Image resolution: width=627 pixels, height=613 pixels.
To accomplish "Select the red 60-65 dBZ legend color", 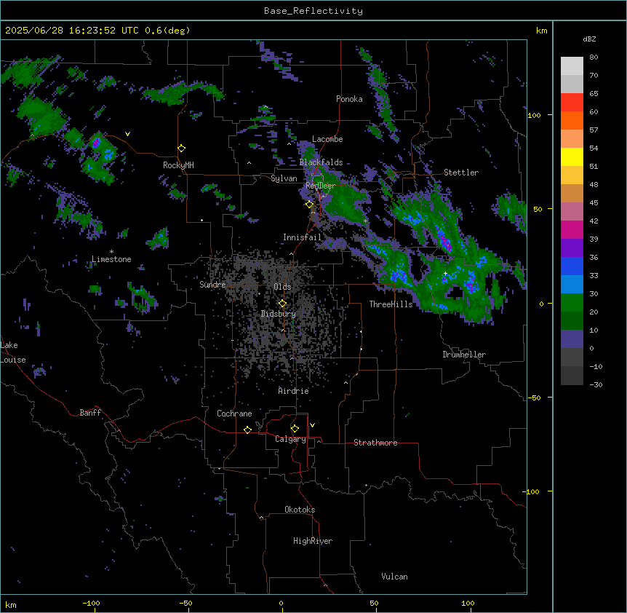I will point(572,103).
